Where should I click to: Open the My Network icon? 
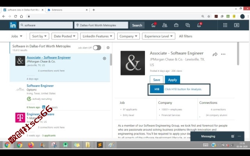165,25
